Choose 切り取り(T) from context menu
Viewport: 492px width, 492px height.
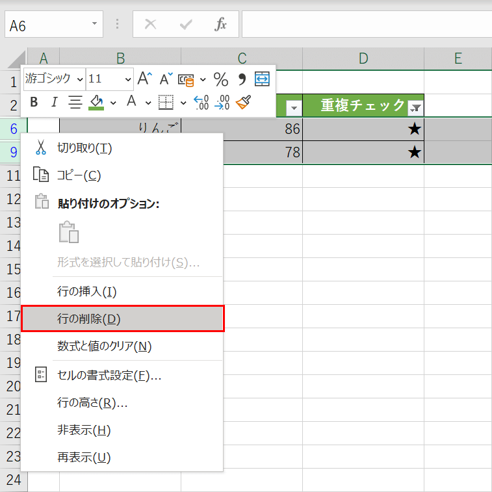[x=122, y=148]
